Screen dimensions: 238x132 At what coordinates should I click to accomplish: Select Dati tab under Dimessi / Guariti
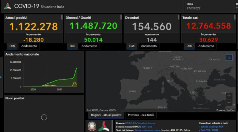coord(72,46)
